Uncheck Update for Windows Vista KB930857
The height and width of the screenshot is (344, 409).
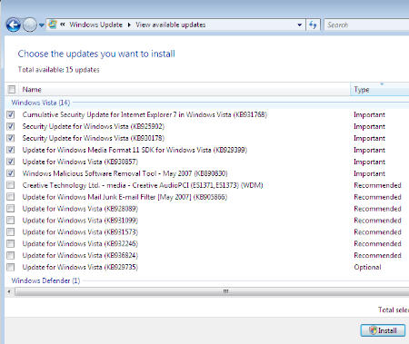click(x=11, y=162)
